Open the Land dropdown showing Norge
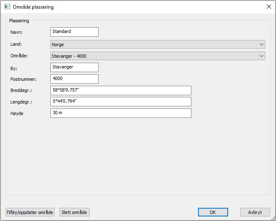276x221 pixels. 158,45
